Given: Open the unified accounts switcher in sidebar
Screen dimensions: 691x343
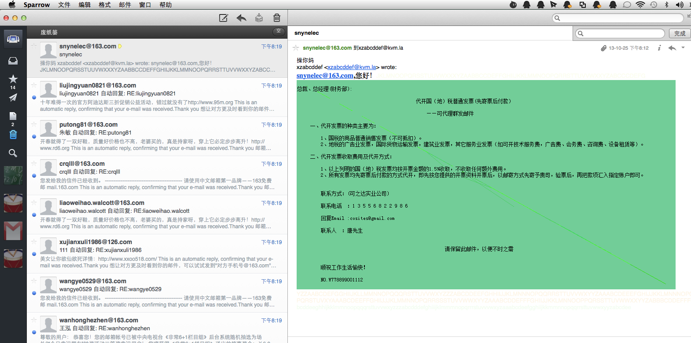Looking at the screenshot, I should [x=13, y=39].
